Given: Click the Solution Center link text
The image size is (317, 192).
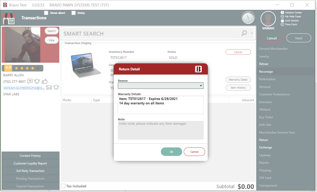Looking at the screenshot, I should [293, 12].
